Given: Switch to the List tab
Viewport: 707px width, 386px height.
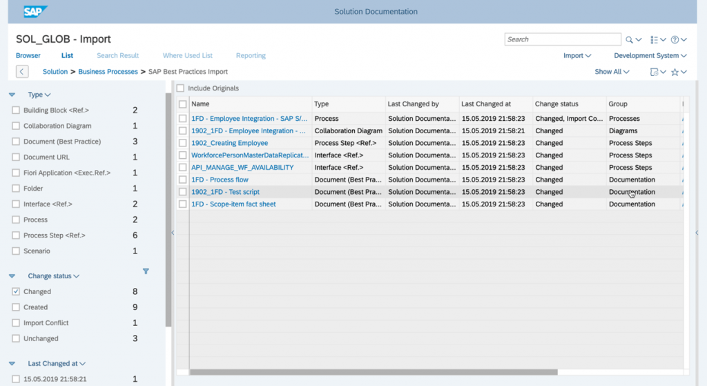Looking at the screenshot, I should (x=67, y=55).
